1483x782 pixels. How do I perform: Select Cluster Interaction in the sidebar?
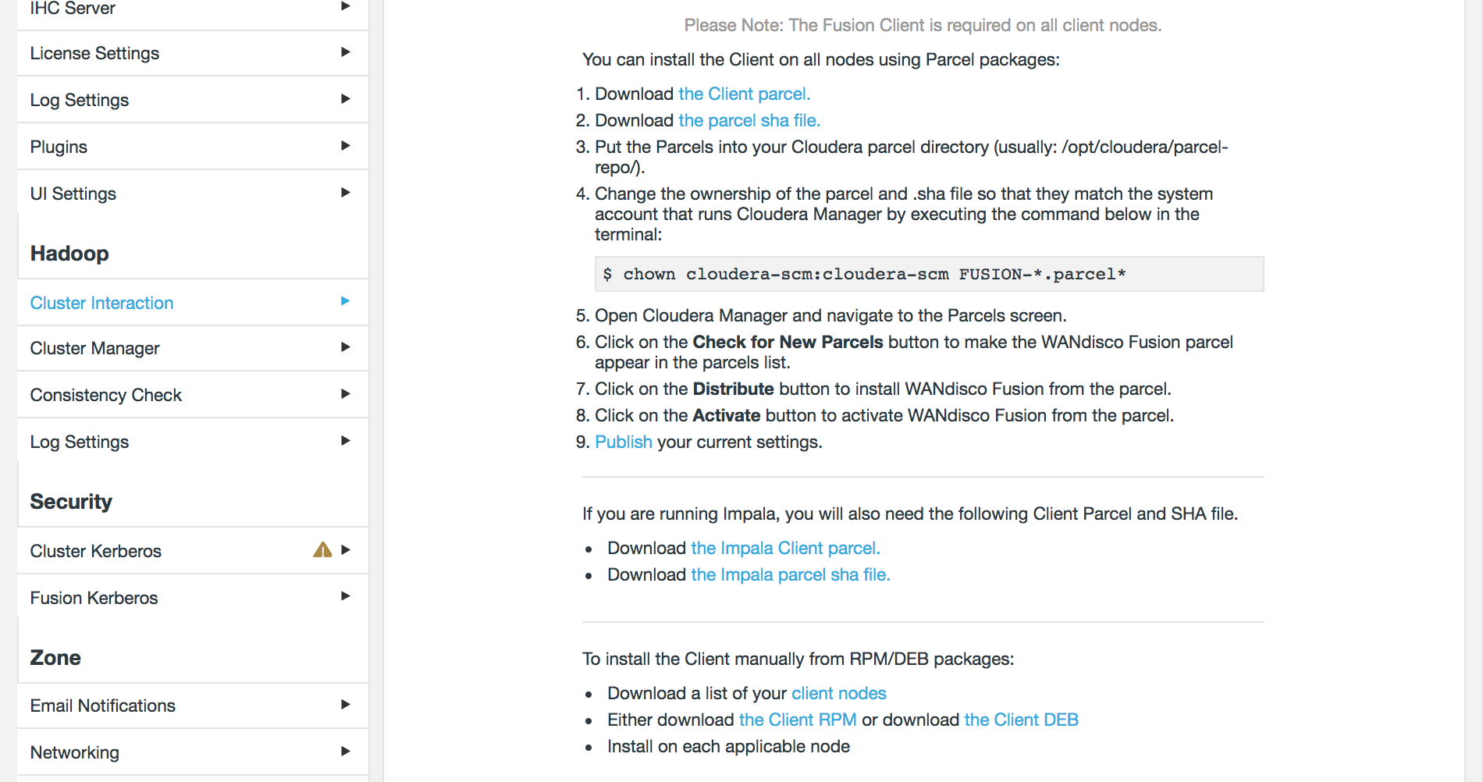pos(101,303)
